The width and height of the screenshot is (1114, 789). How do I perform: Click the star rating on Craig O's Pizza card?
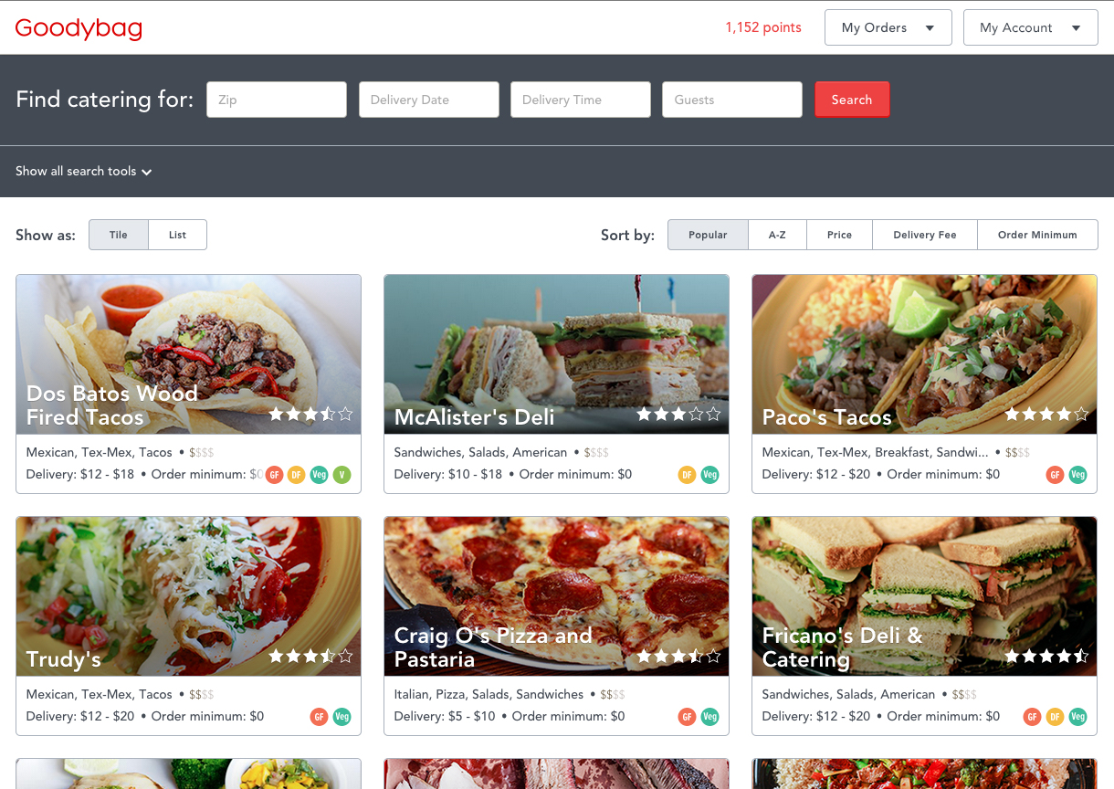(x=678, y=656)
